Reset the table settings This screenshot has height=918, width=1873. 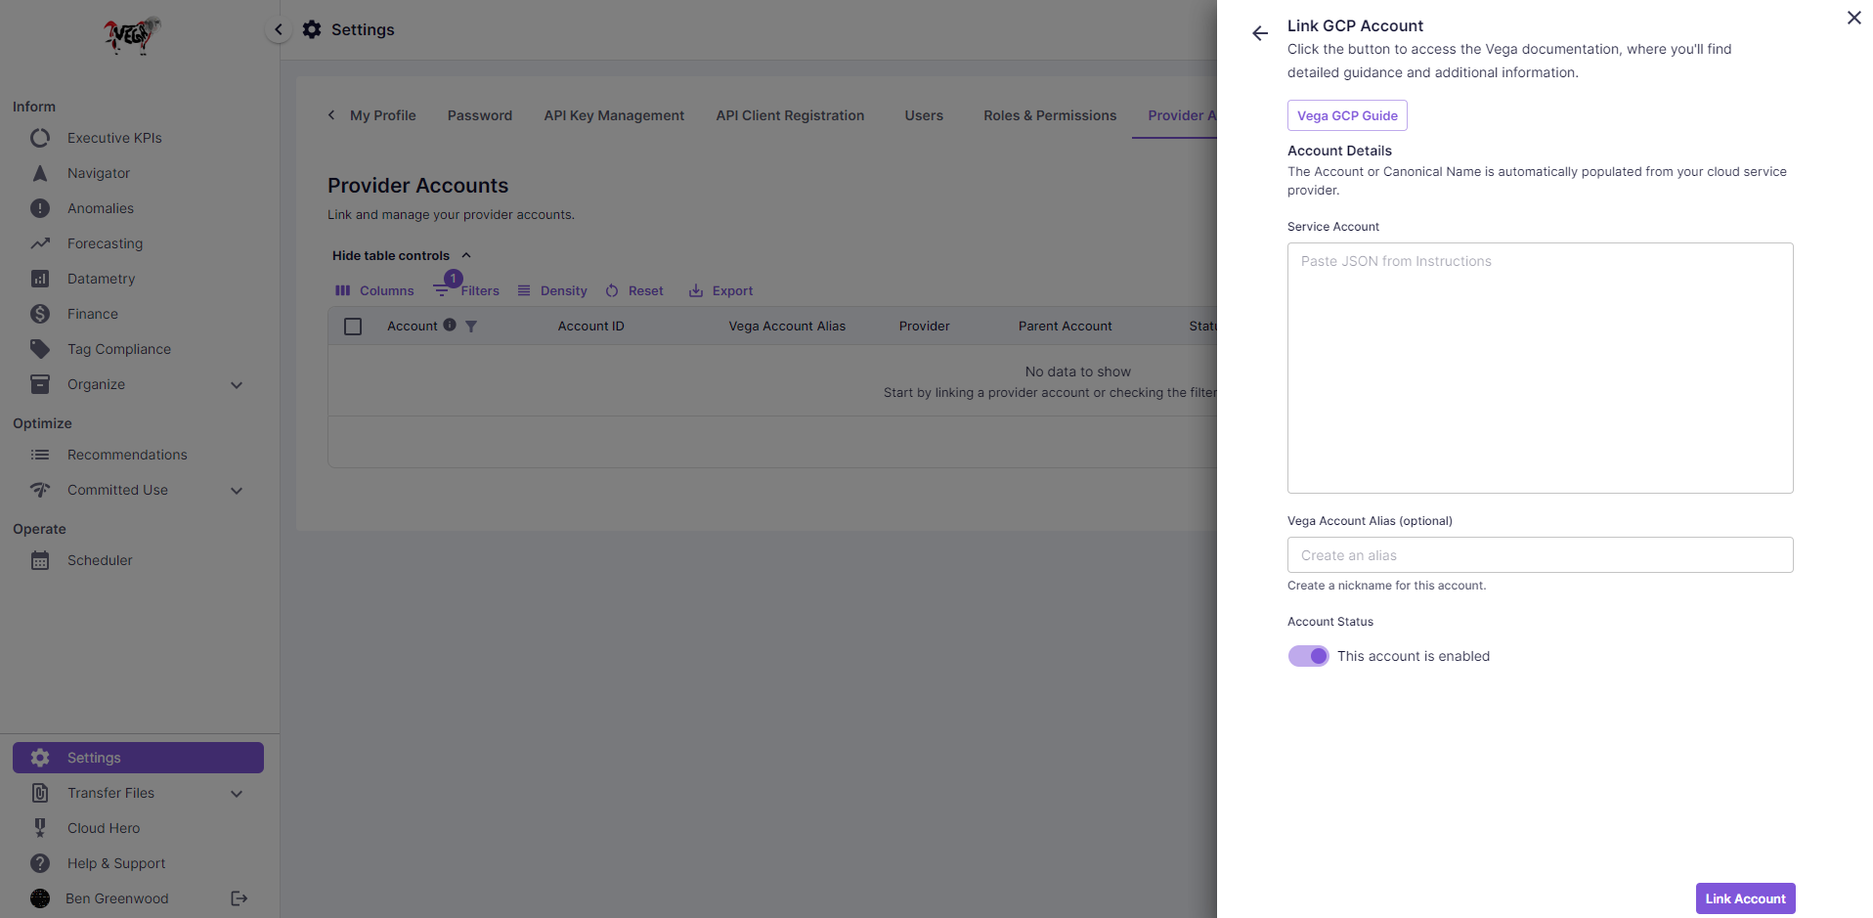634,290
